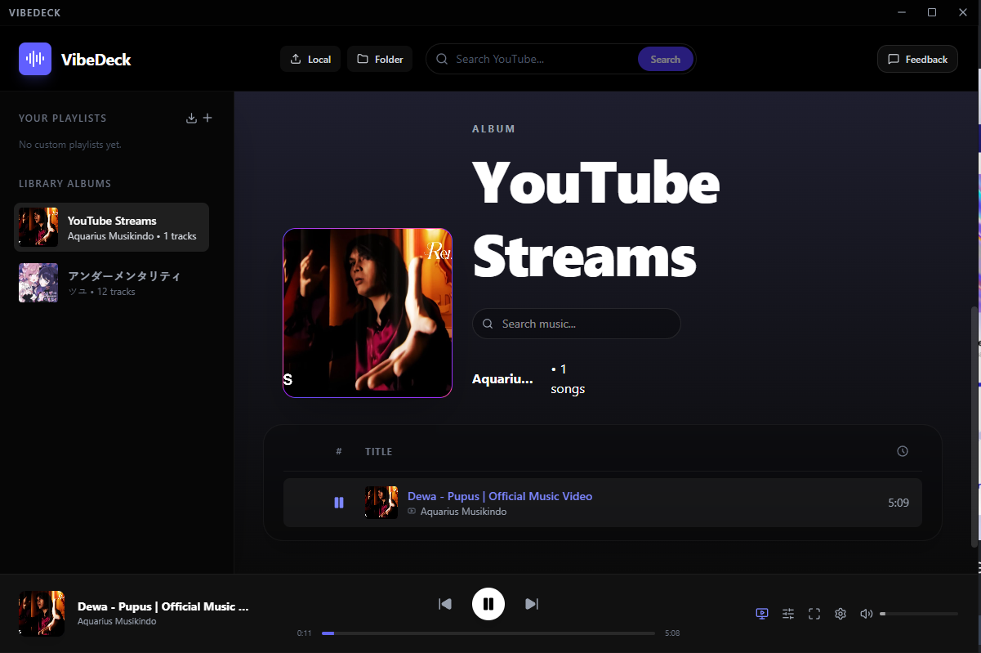Mute audio with the speaker icon
The image size is (981, 653).
tap(867, 614)
